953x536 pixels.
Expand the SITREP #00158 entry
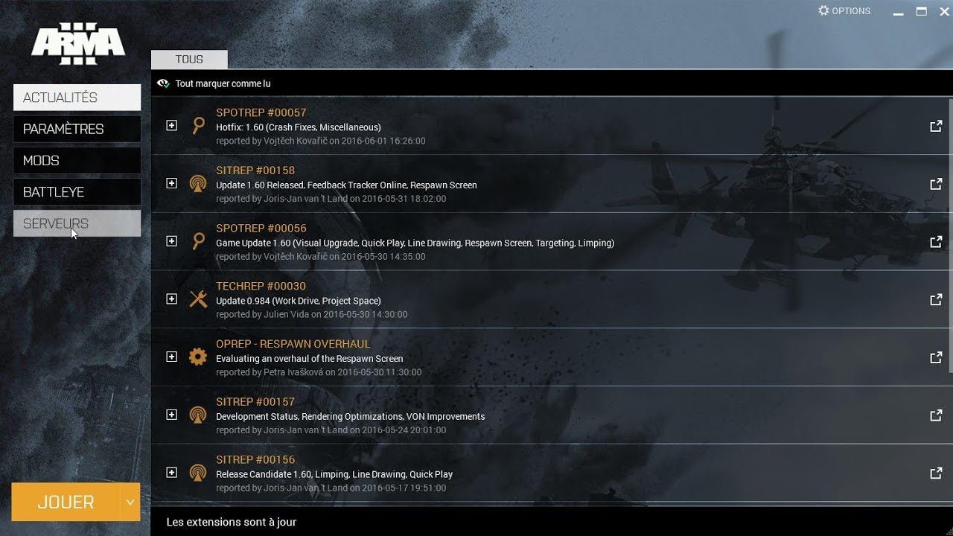point(171,183)
